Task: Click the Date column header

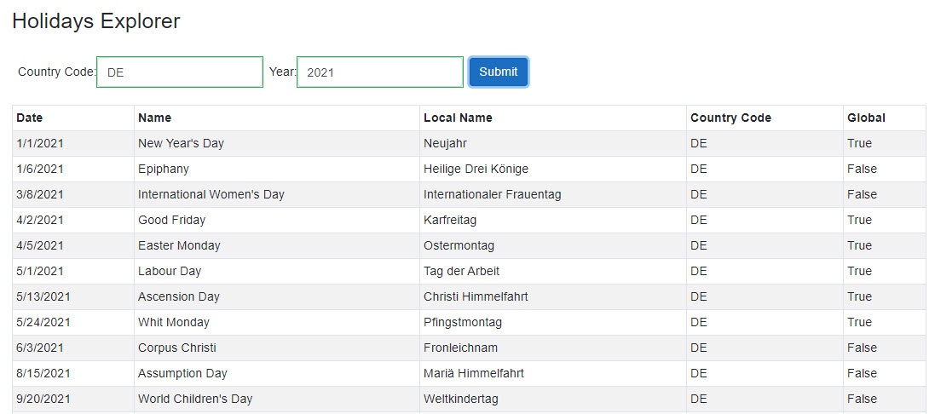Action: point(30,118)
